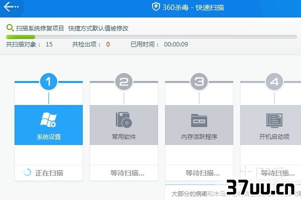The image size is (301, 200).
Task: Click the 共扫描对象 label
Action: [x=23, y=44]
